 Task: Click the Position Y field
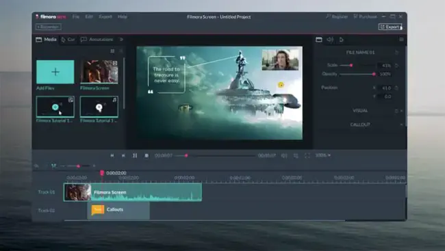pos(385,96)
